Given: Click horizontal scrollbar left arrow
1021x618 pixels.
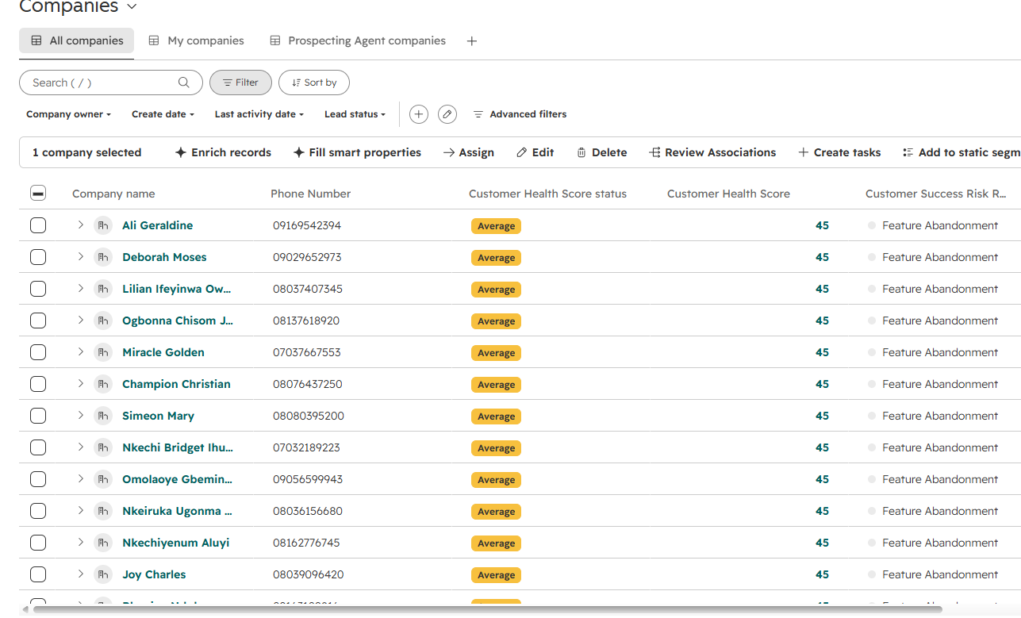Looking at the screenshot, I should (x=25, y=609).
